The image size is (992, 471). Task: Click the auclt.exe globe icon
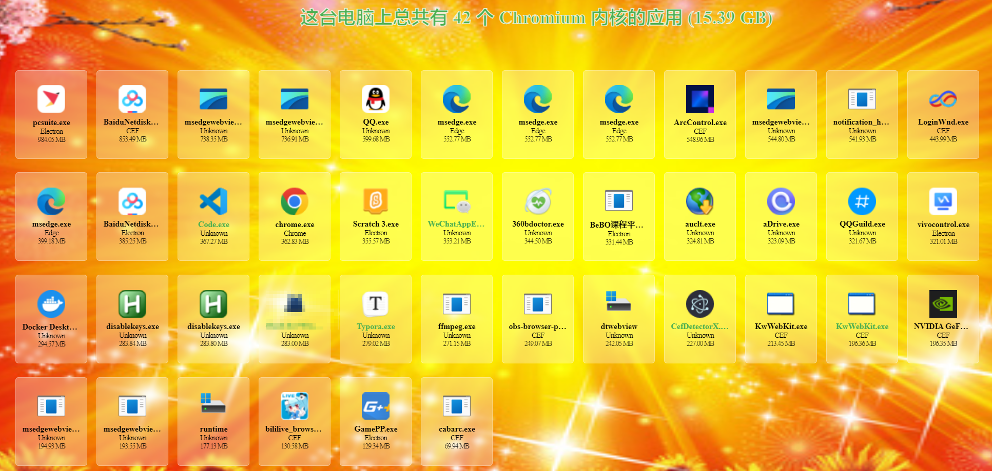700,201
